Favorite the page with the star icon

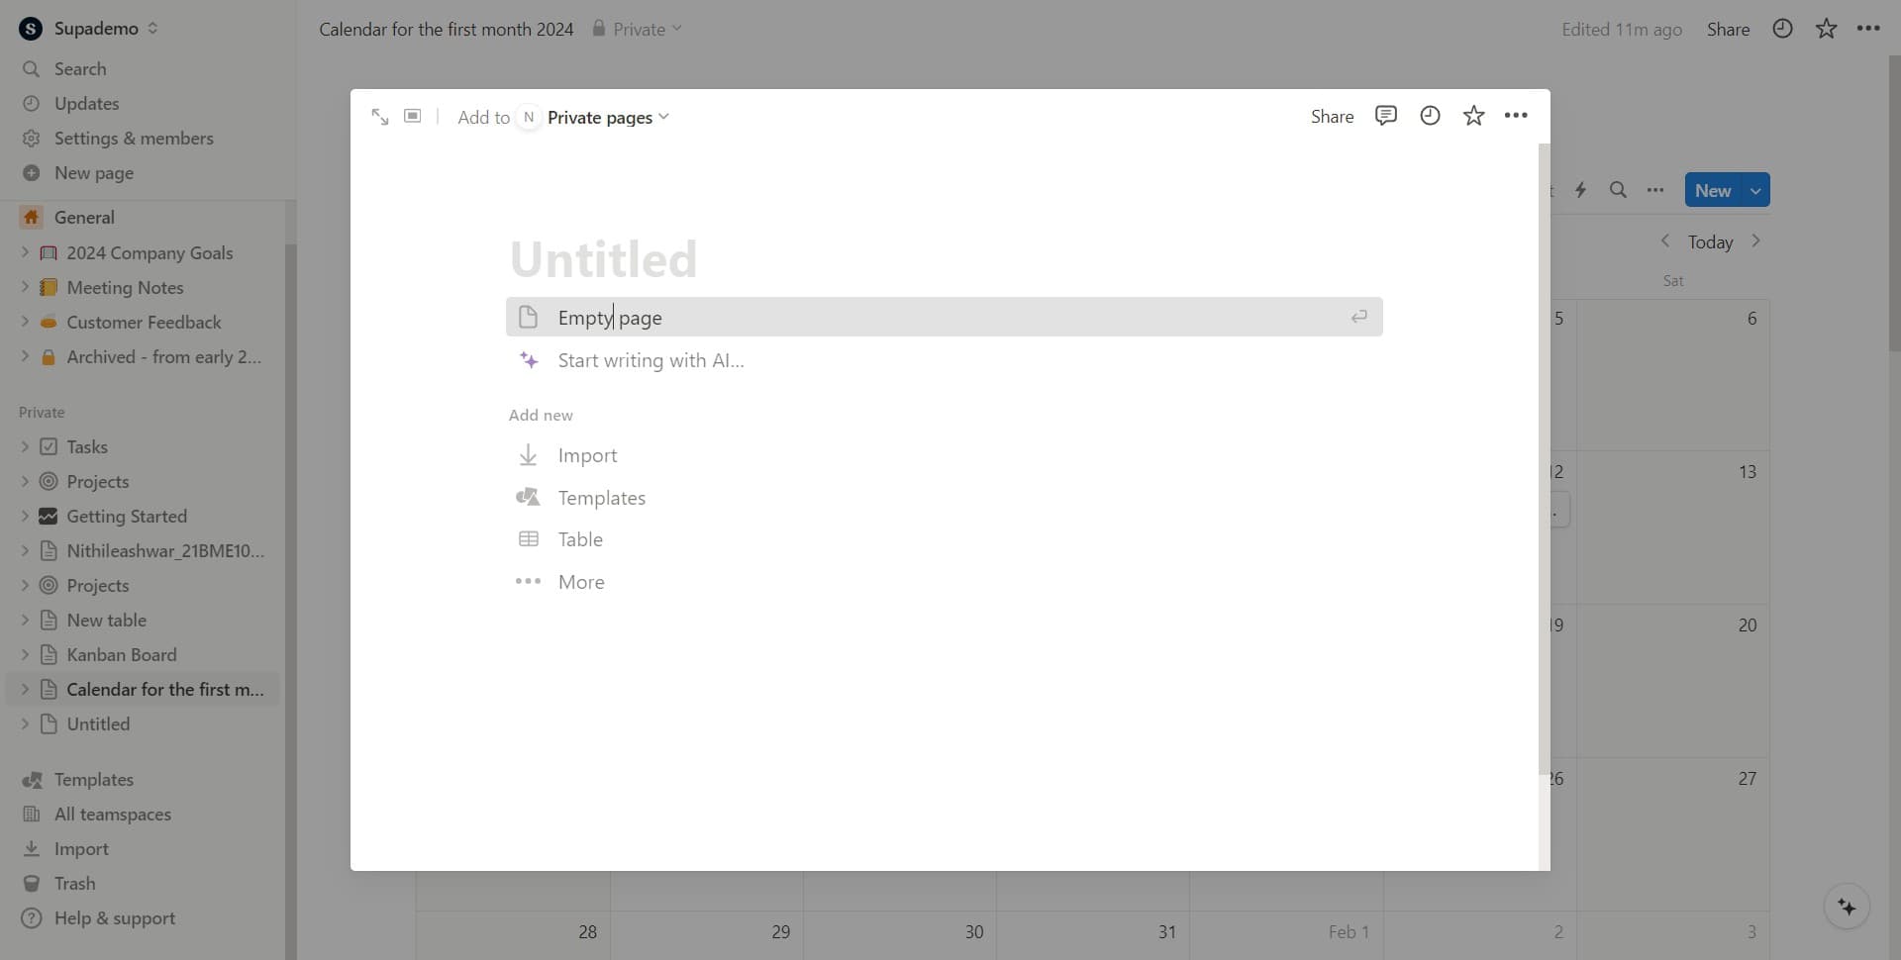pos(1474,116)
